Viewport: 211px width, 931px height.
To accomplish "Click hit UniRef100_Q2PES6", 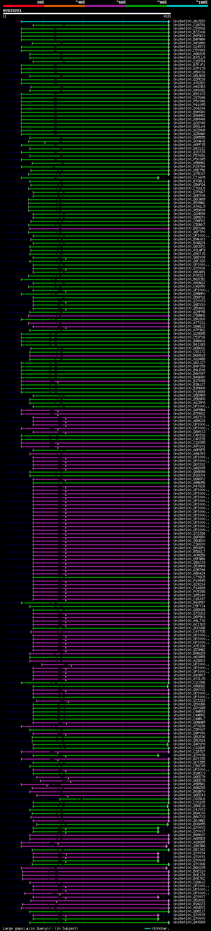I will coord(189,80).
